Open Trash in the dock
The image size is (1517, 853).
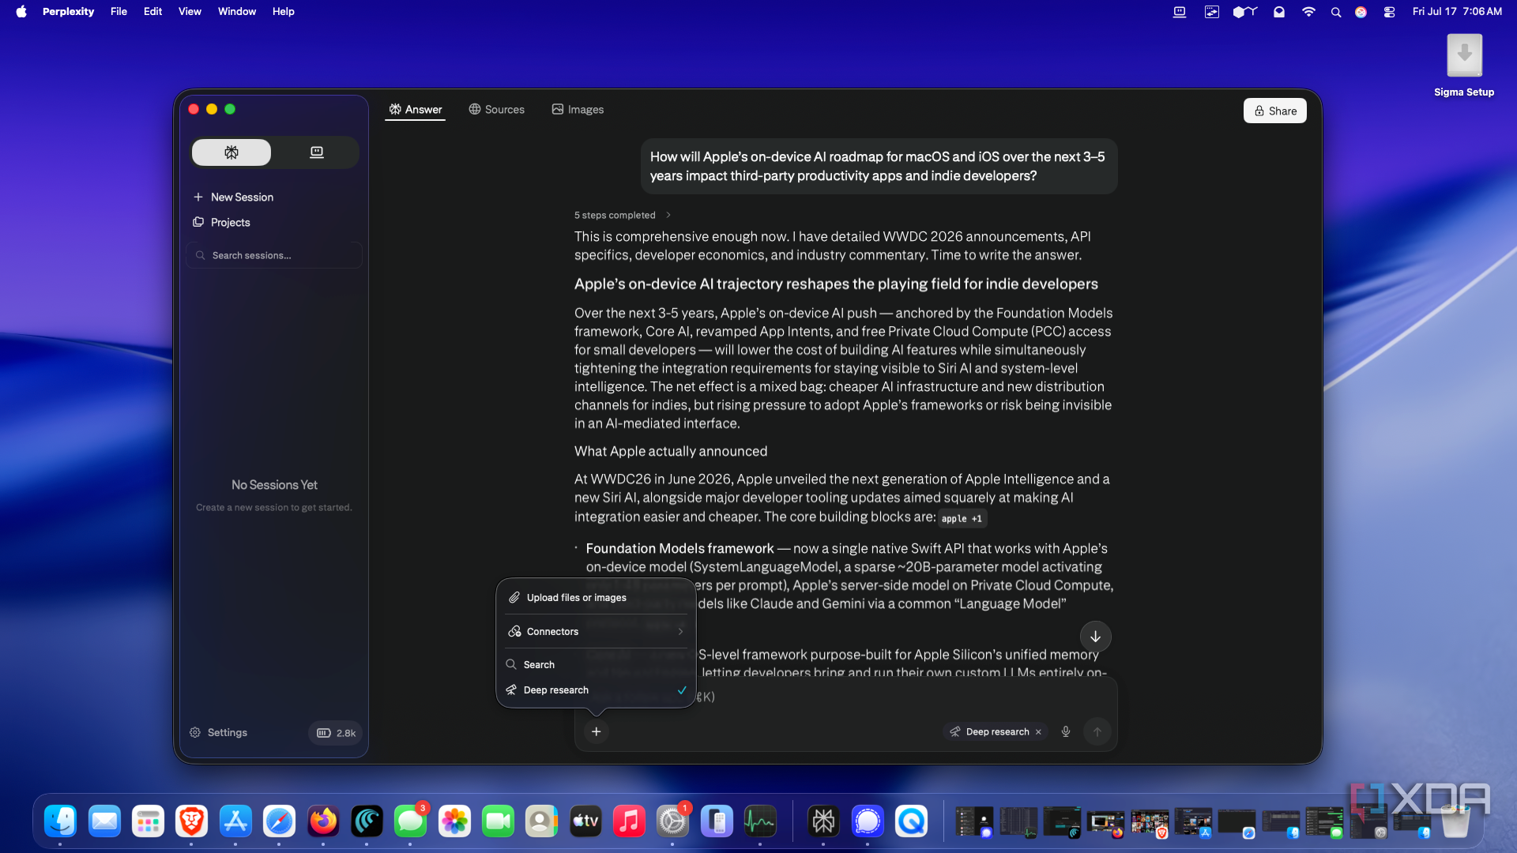click(1455, 822)
